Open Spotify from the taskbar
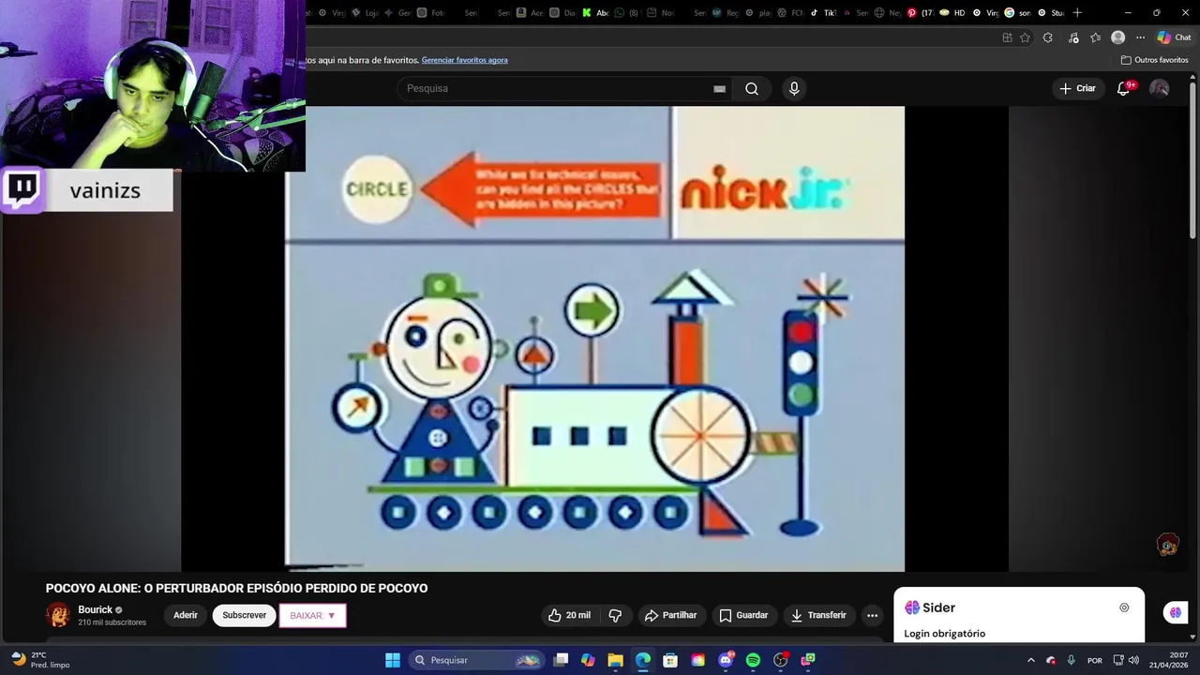Viewport: 1200px width, 675px height. click(753, 660)
